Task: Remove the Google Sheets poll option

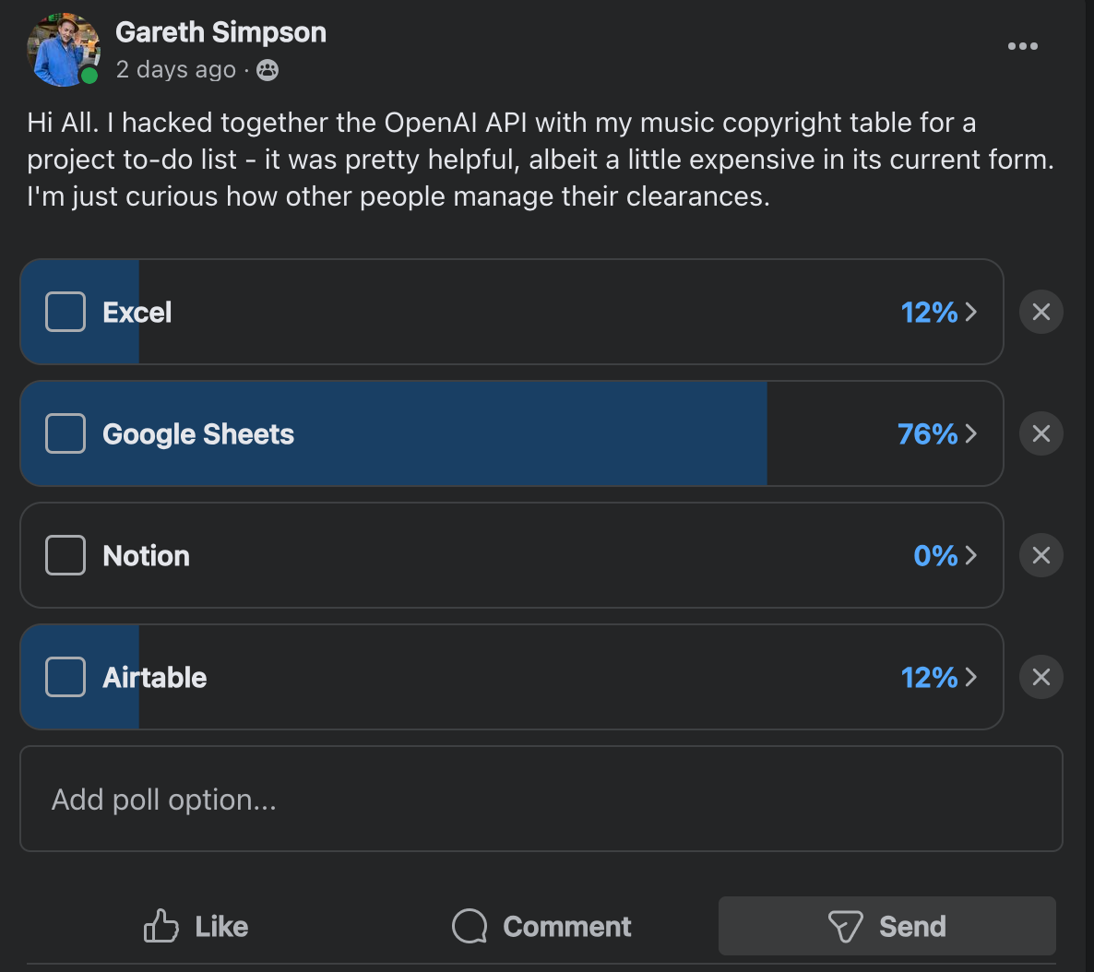Action: pyautogui.click(x=1040, y=433)
